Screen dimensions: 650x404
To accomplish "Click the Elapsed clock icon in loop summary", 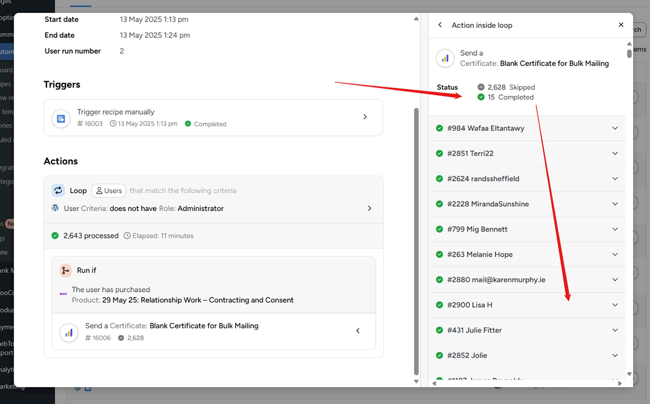I will coord(127,236).
